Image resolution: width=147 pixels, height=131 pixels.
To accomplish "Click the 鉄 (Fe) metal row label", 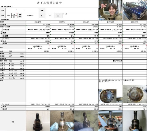I will point(13,63).
